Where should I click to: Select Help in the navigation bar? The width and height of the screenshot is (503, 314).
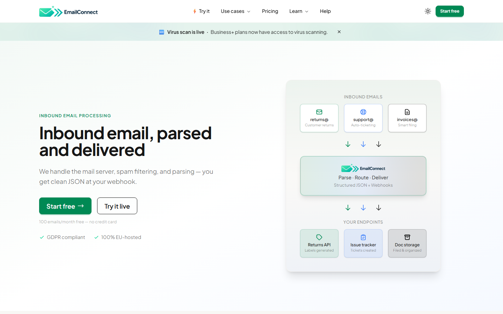click(x=325, y=11)
